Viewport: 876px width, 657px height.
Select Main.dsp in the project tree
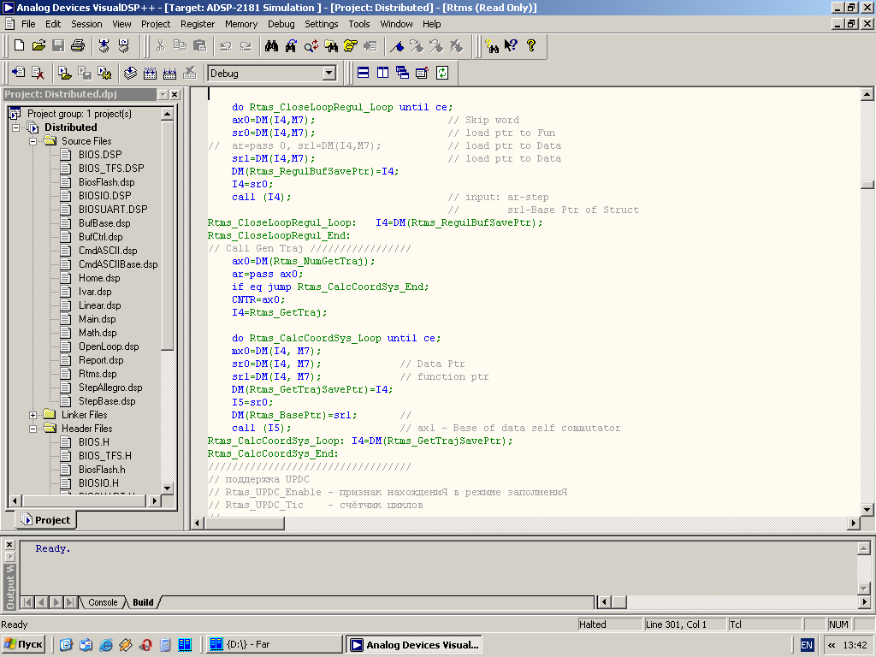coord(98,319)
